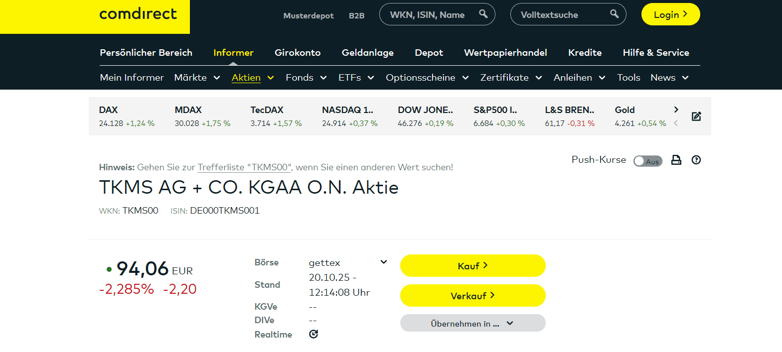Screen dimensions: 782x352
Task: Click the comdirect logo
Action: coord(138,14)
